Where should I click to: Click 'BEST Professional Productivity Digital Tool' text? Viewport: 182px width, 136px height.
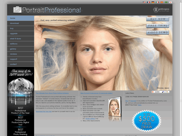(21, 121)
